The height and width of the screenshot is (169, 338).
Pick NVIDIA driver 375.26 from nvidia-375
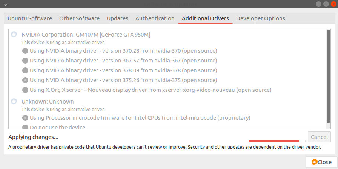click(25, 80)
